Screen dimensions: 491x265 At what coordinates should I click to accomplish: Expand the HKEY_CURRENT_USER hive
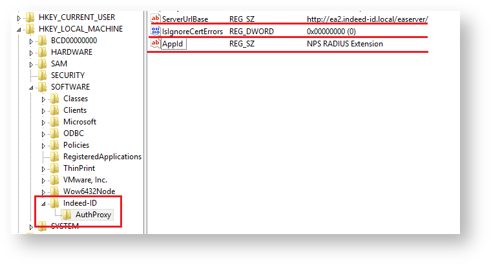coord(19,17)
